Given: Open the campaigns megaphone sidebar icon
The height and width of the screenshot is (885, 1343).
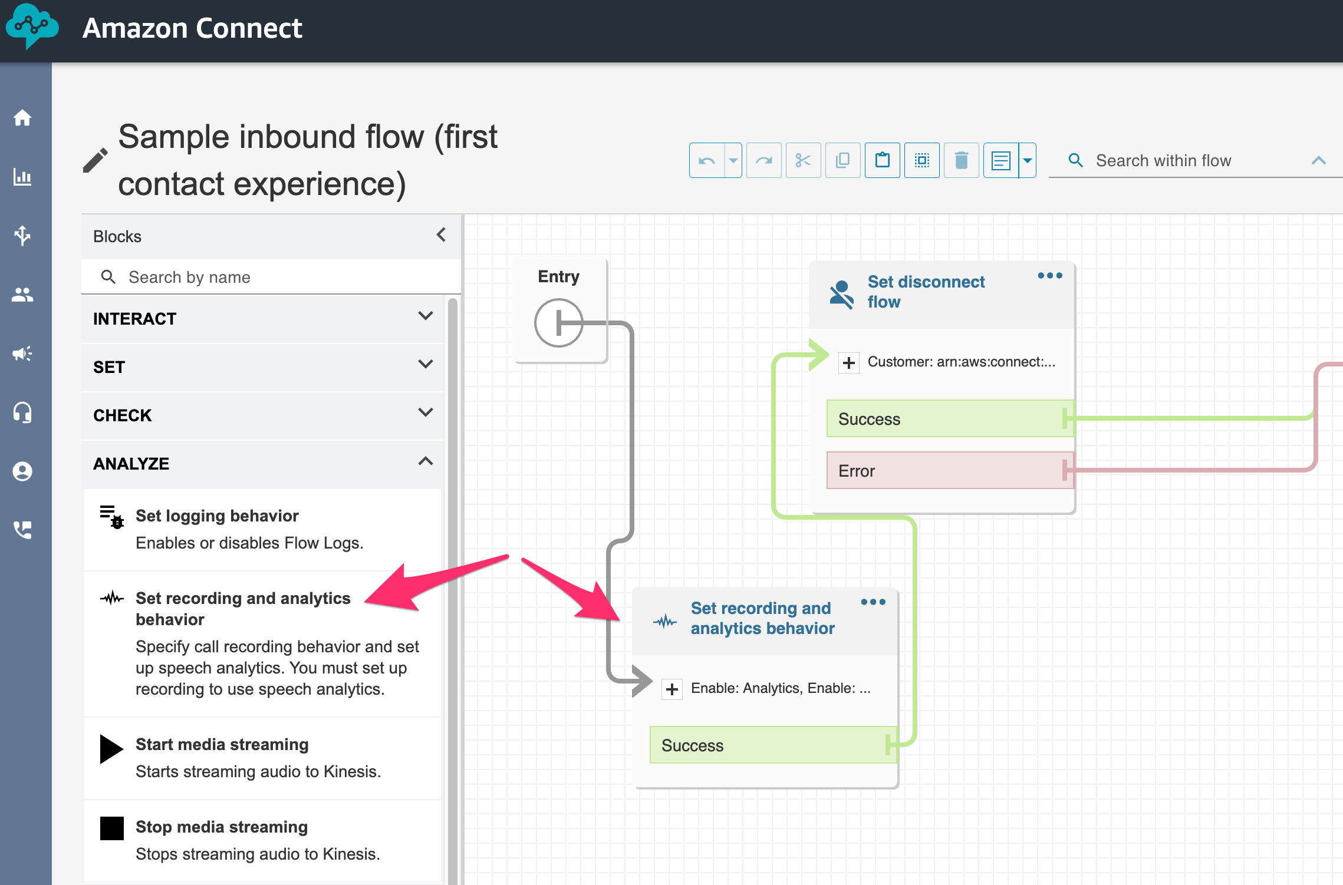Looking at the screenshot, I should pos(22,354).
